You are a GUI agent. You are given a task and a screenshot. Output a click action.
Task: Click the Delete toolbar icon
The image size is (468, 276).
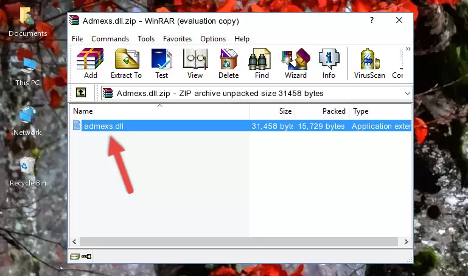click(x=229, y=63)
